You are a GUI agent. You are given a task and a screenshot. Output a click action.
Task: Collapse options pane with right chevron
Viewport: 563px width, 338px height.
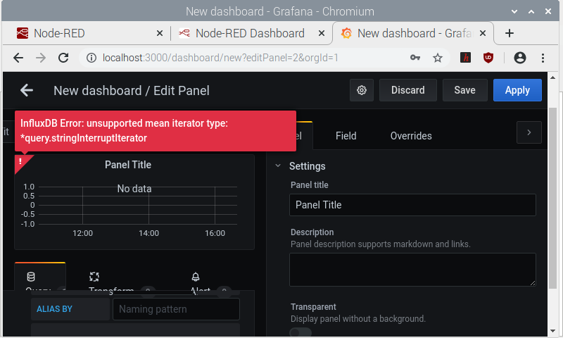point(529,132)
